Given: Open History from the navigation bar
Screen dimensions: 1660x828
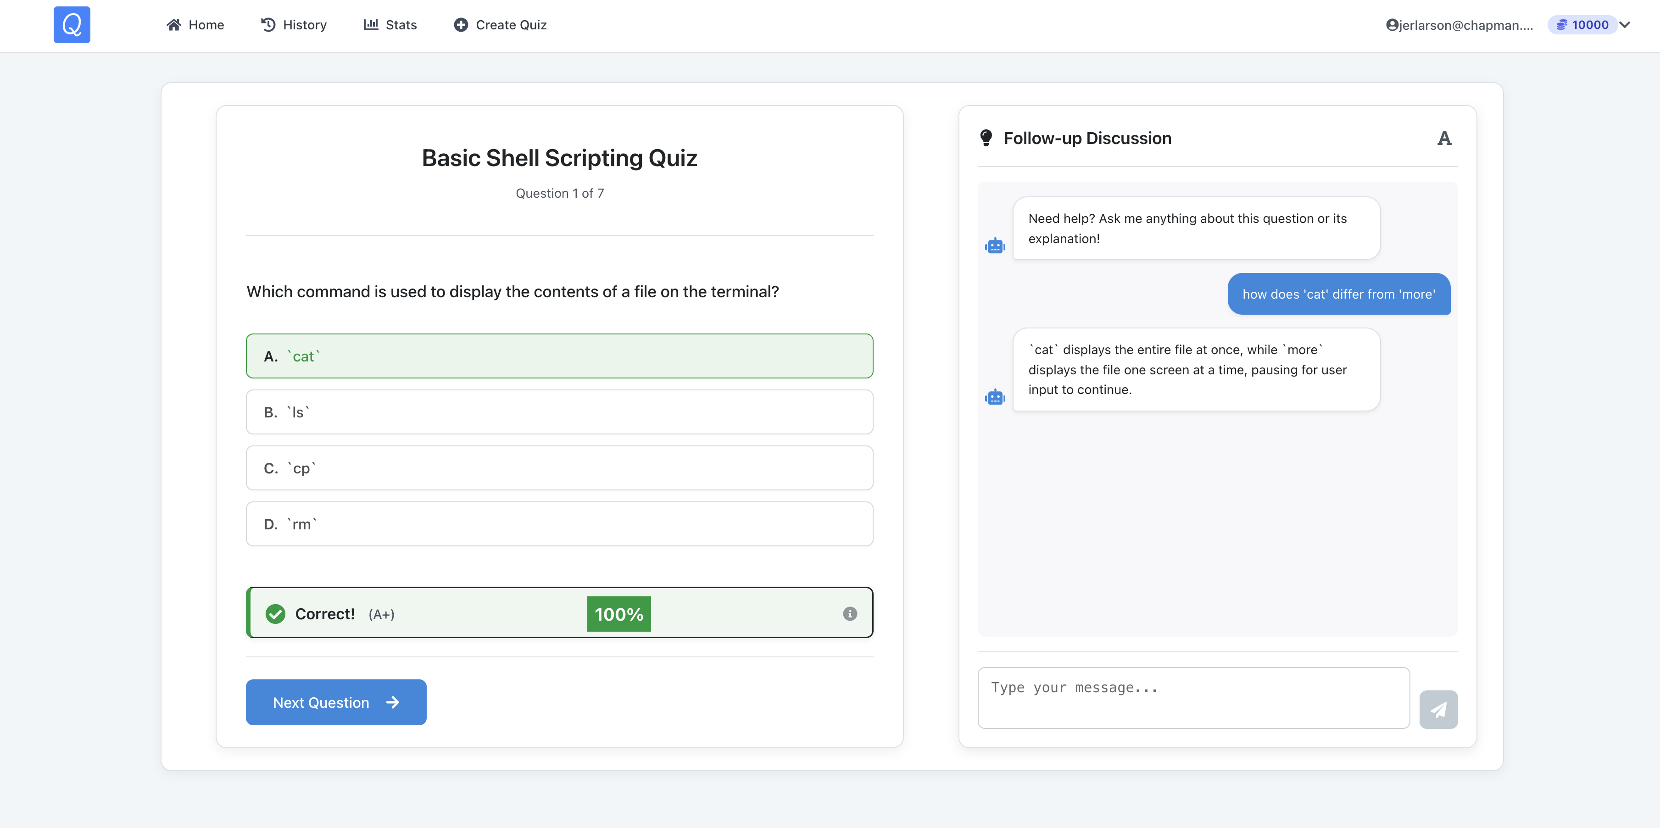Looking at the screenshot, I should coord(293,24).
